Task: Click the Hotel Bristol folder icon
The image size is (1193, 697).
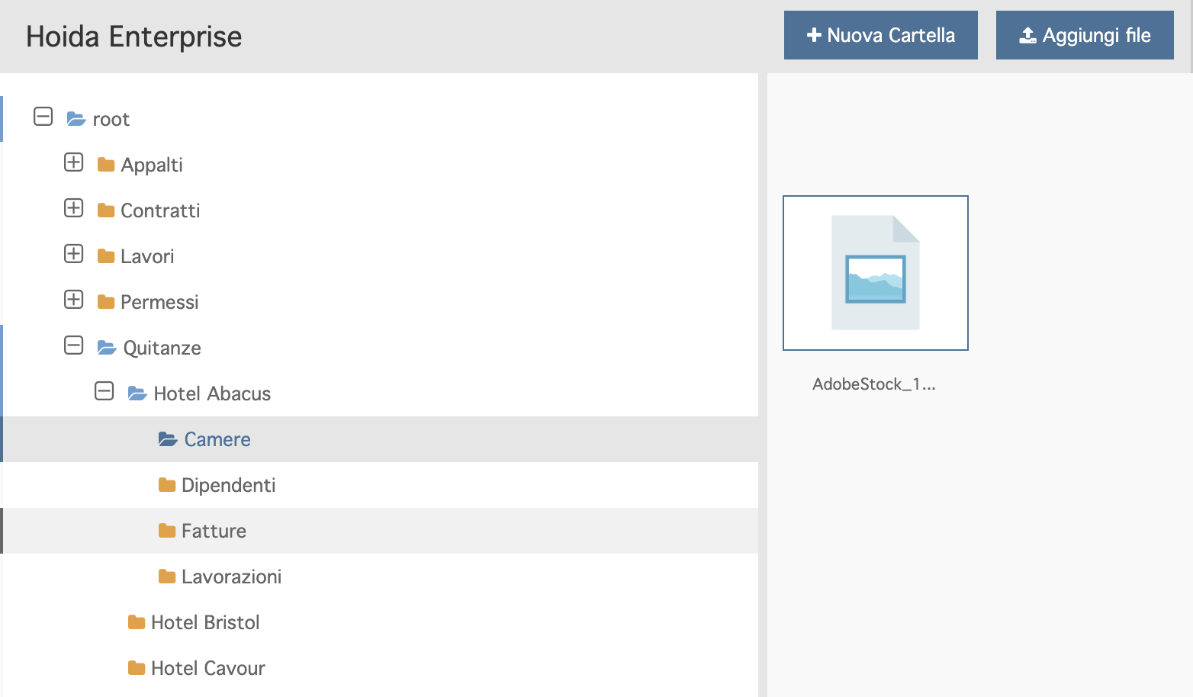Action: (x=137, y=622)
